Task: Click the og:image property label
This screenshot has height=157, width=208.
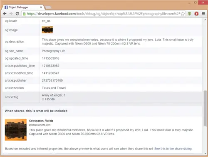Action: (11, 30)
